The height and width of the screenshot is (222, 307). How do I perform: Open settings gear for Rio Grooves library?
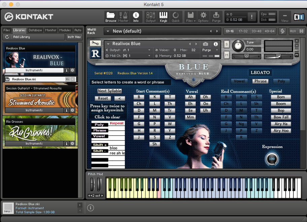pyautogui.click(x=72, y=144)
